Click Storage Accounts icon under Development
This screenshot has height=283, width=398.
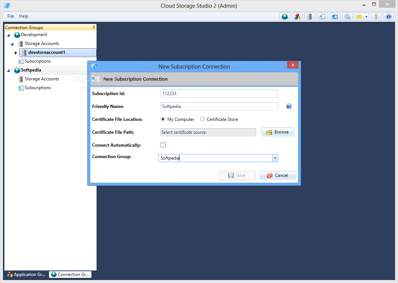(21, 43)
